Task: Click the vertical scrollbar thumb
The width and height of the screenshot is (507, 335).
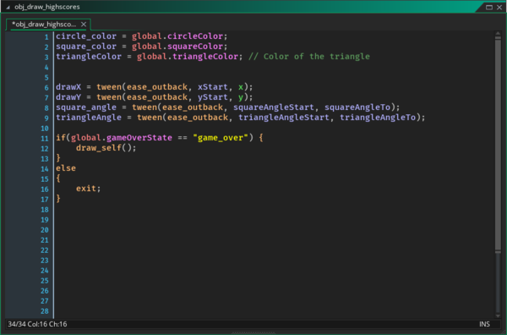Action: click(498, 145)
